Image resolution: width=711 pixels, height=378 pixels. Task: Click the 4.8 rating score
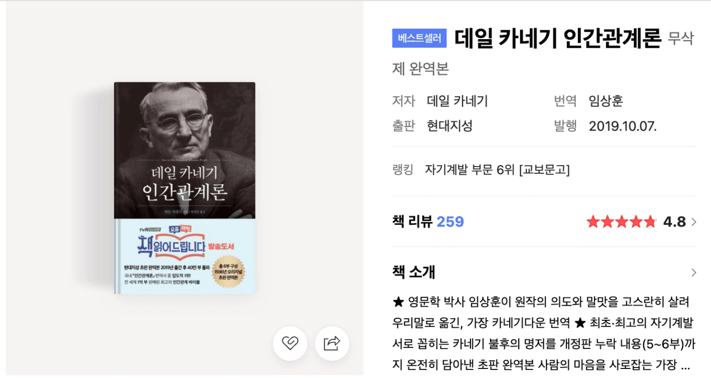pyautogui.click(x=674, y=222)
